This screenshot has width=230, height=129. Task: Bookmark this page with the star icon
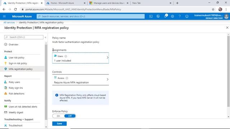coord(213,9)
